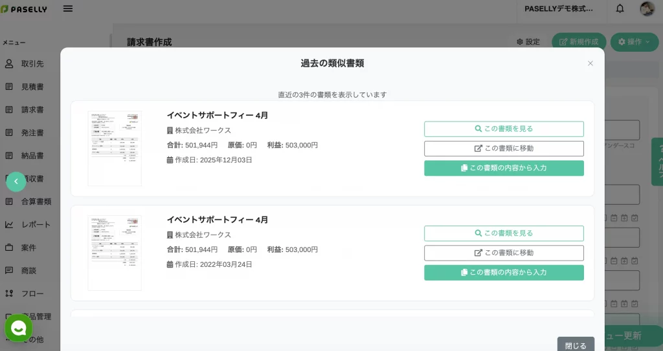Click the レポート chart icon

click(x=9, y=224)
